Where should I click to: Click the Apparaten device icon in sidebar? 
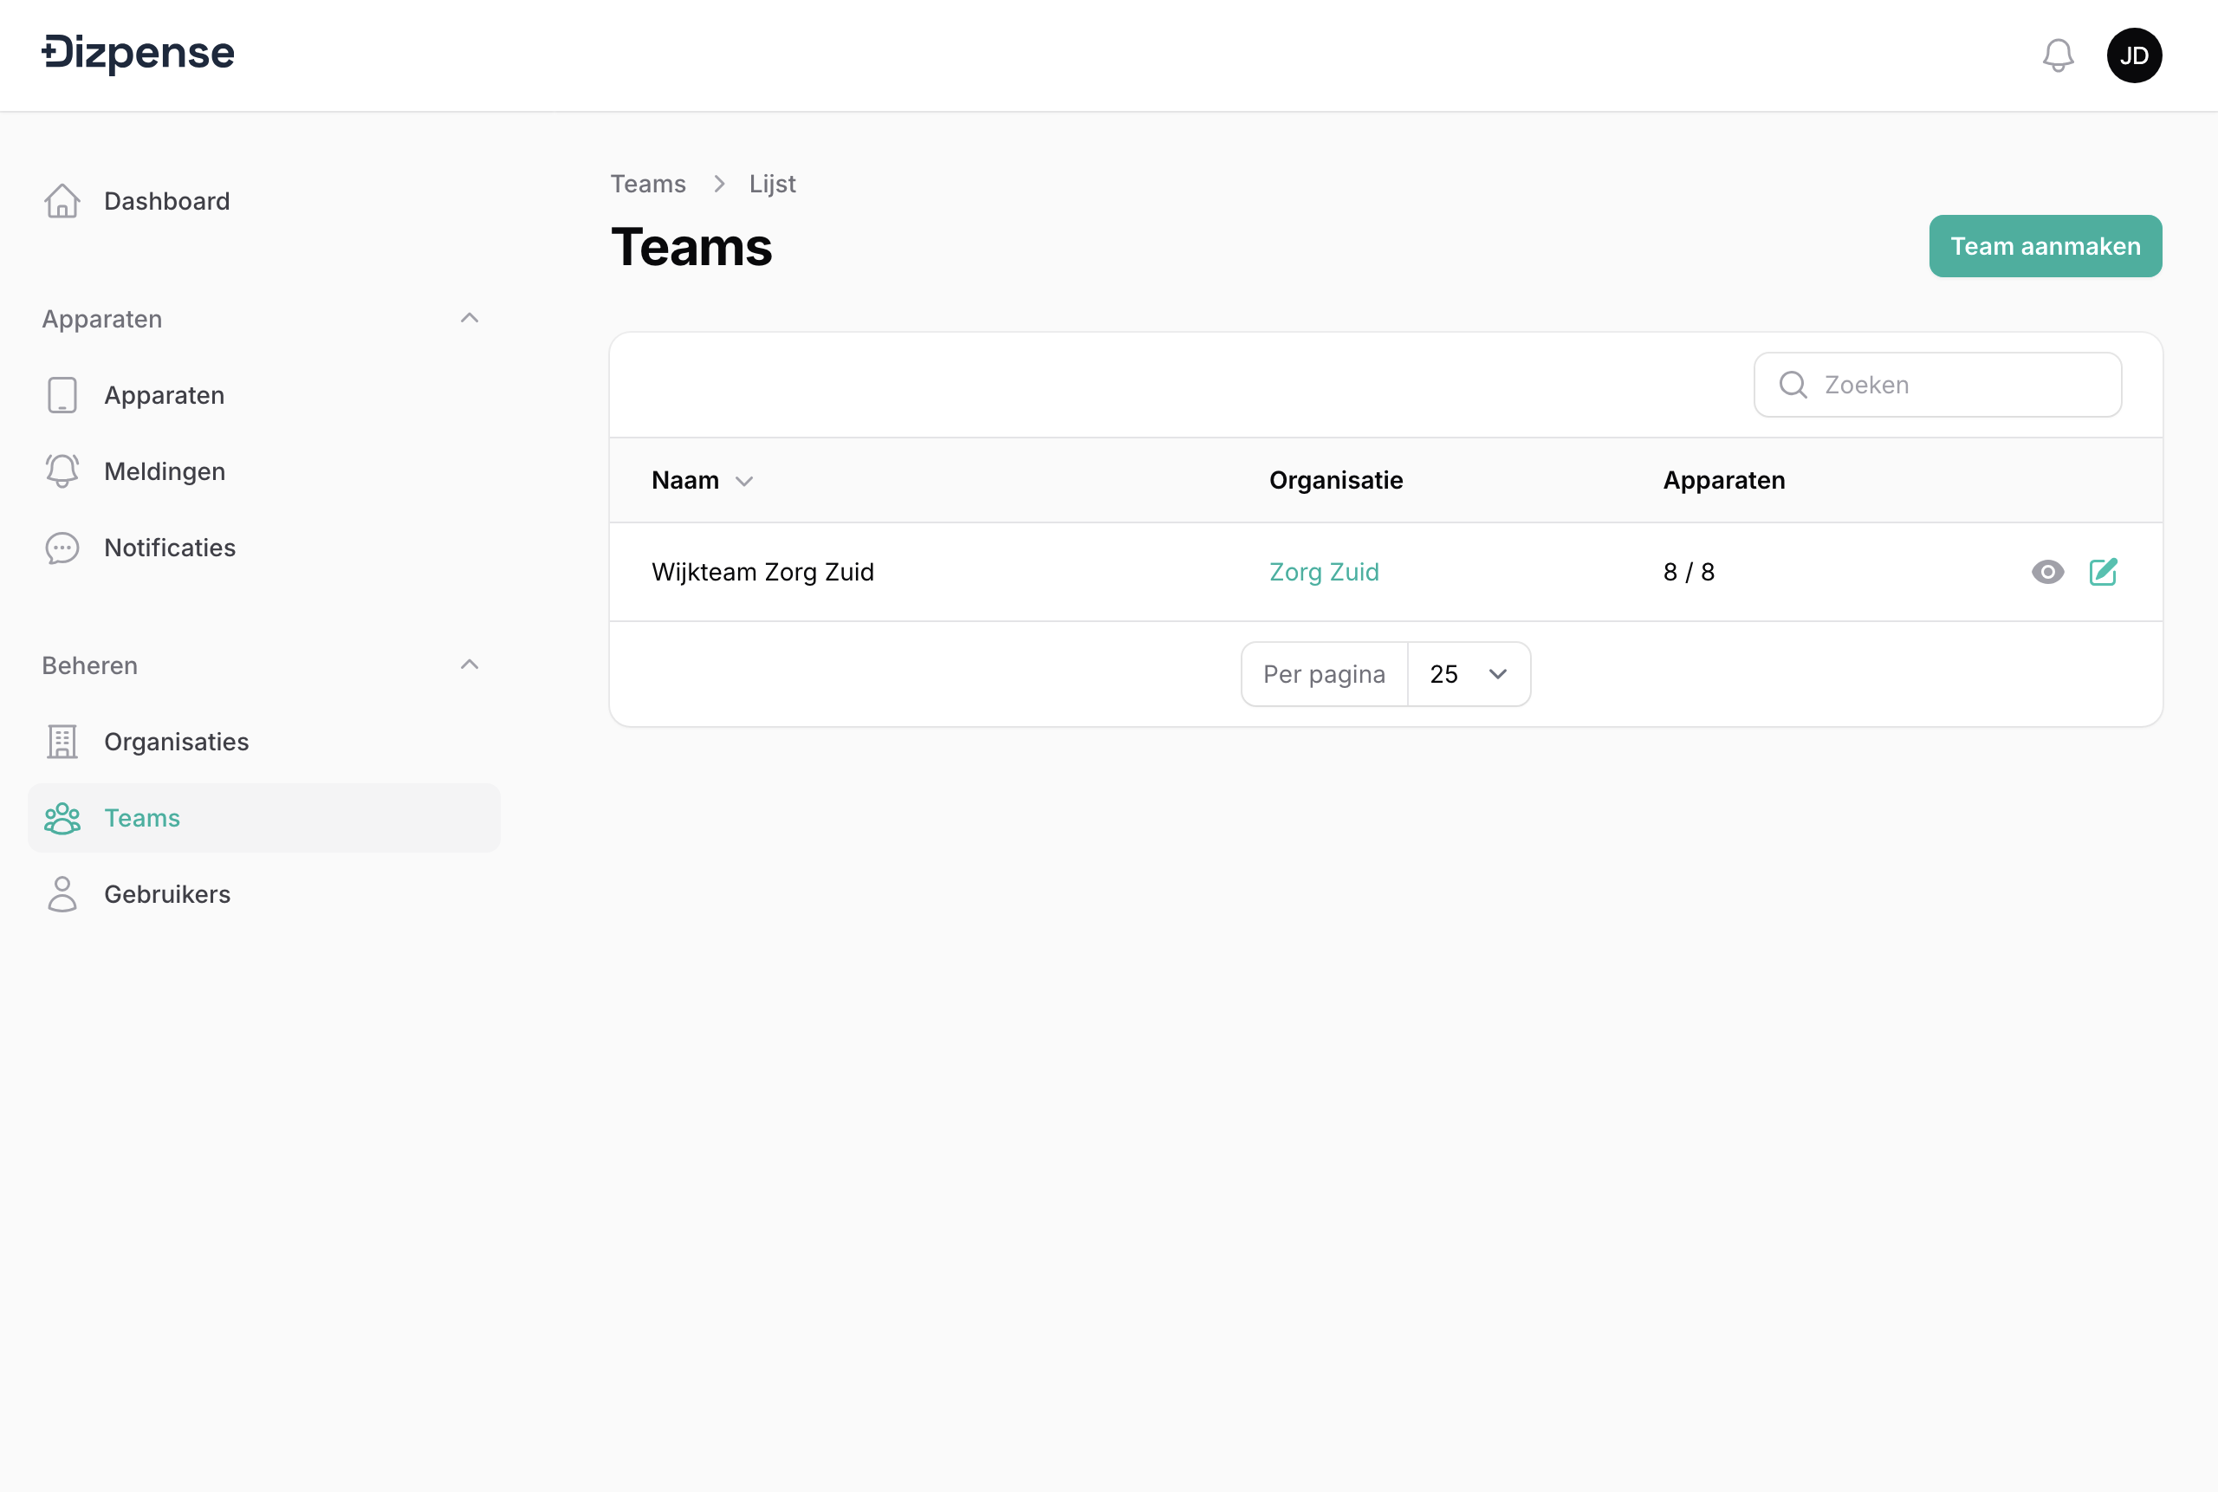(x=62, y=395)
